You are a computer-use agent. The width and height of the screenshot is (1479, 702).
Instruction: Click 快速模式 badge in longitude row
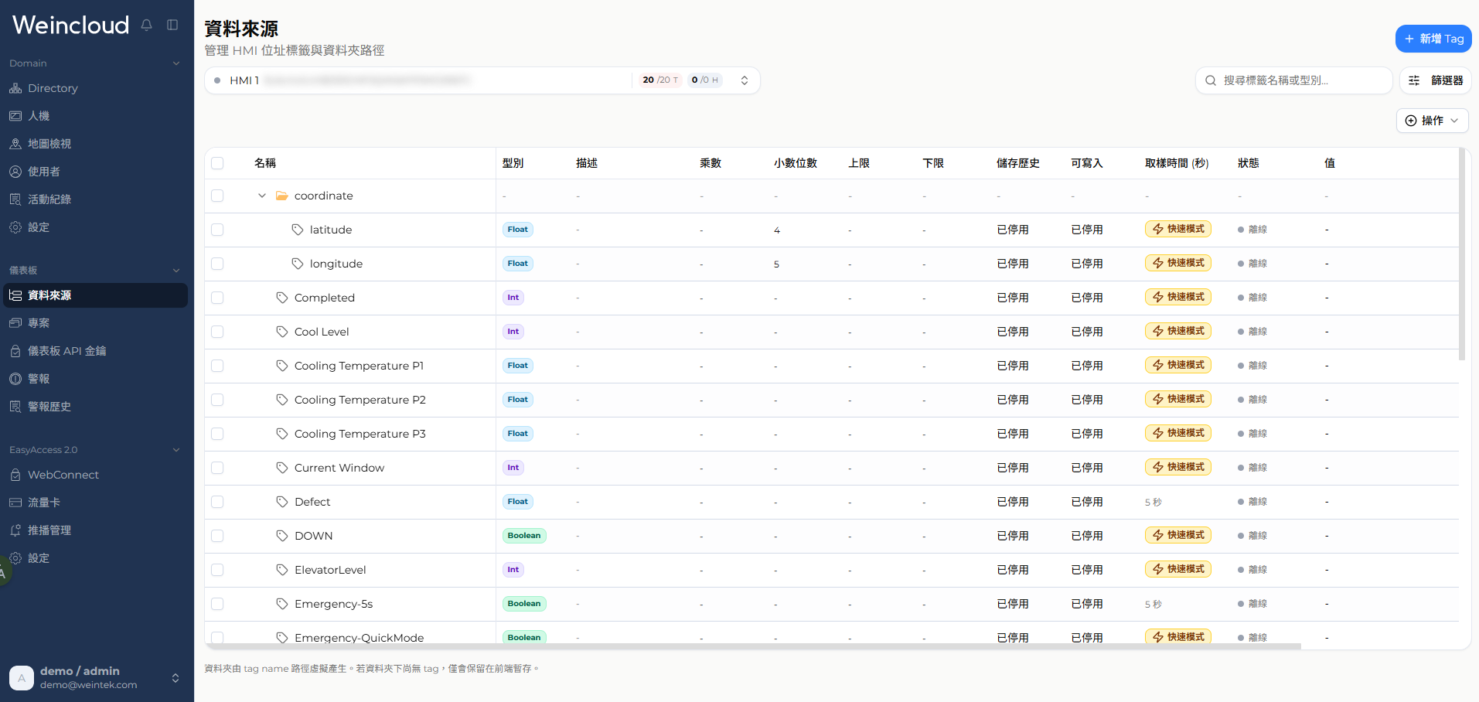(1178, 263)
